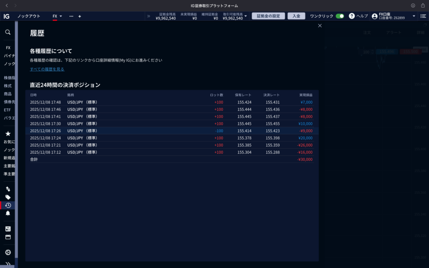Screen dimensions: 429x268
Task: Open alerts via the bell icon
Action: tap(8, 213)
